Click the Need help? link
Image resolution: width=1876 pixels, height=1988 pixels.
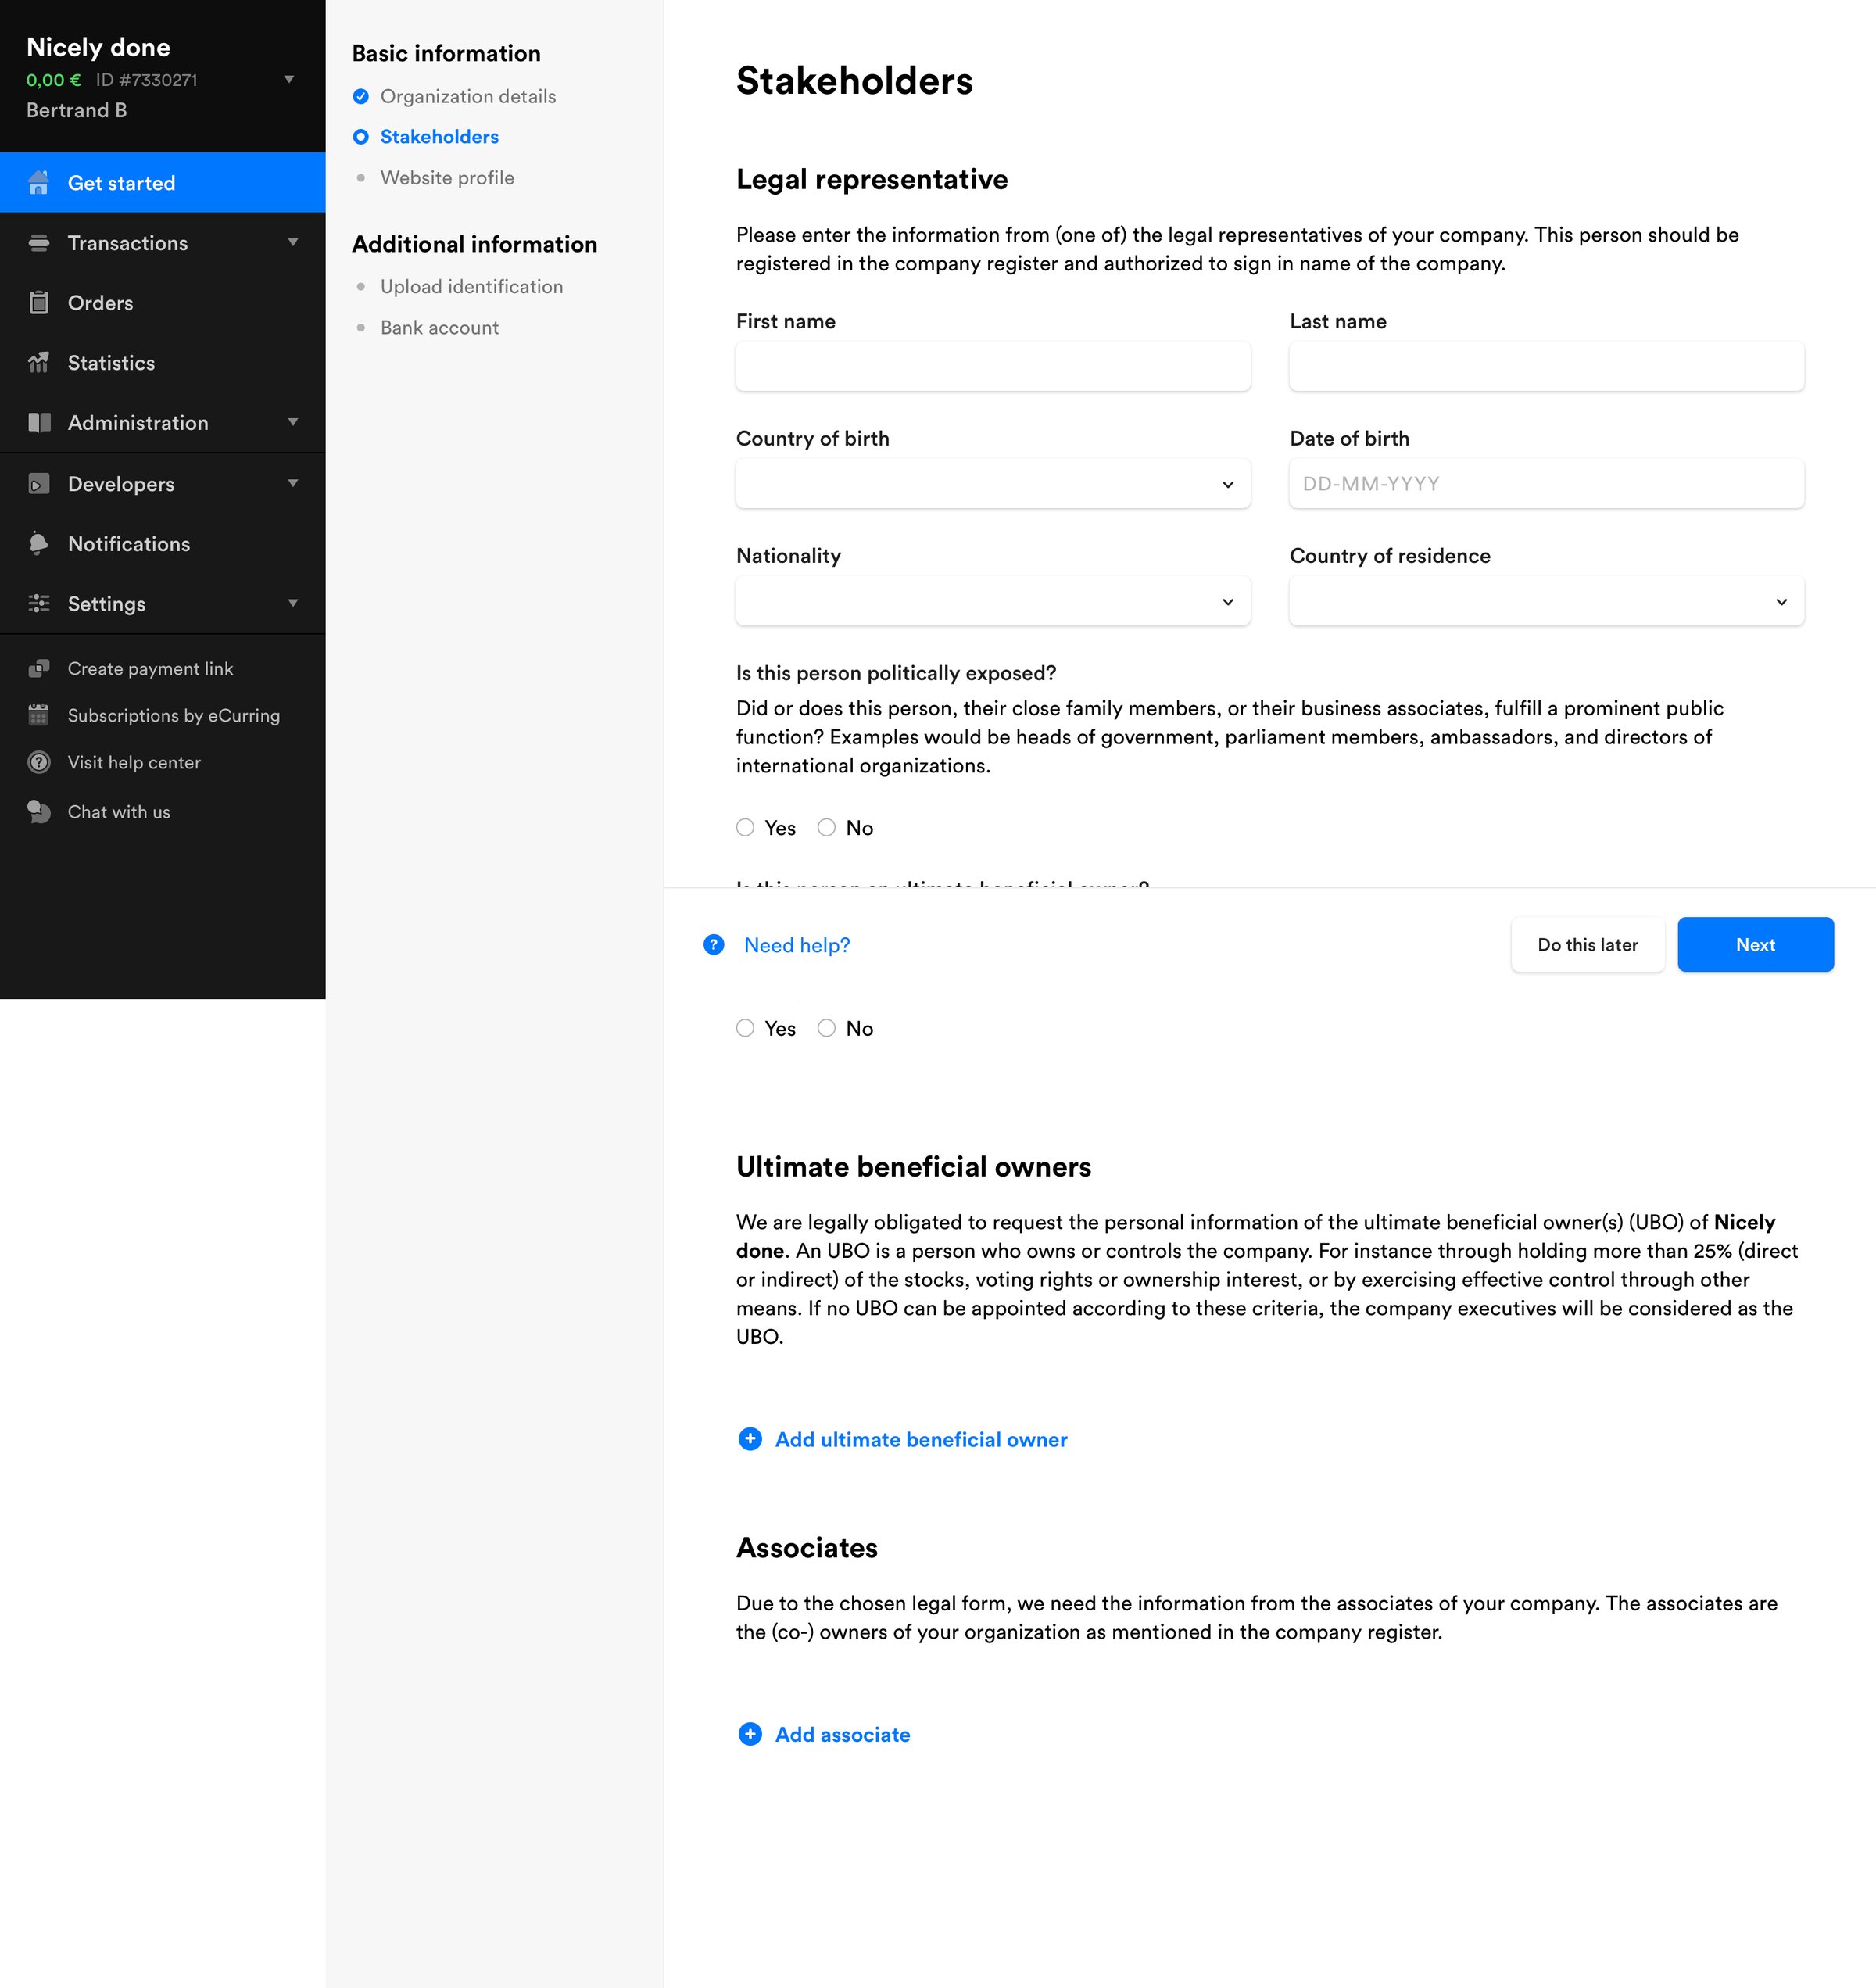(796, 945)
